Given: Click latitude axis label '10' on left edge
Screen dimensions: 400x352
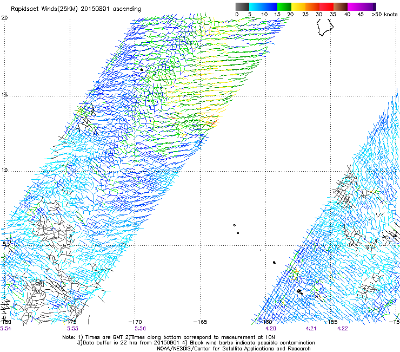Looking at the screenshot, I should (4, 170).
